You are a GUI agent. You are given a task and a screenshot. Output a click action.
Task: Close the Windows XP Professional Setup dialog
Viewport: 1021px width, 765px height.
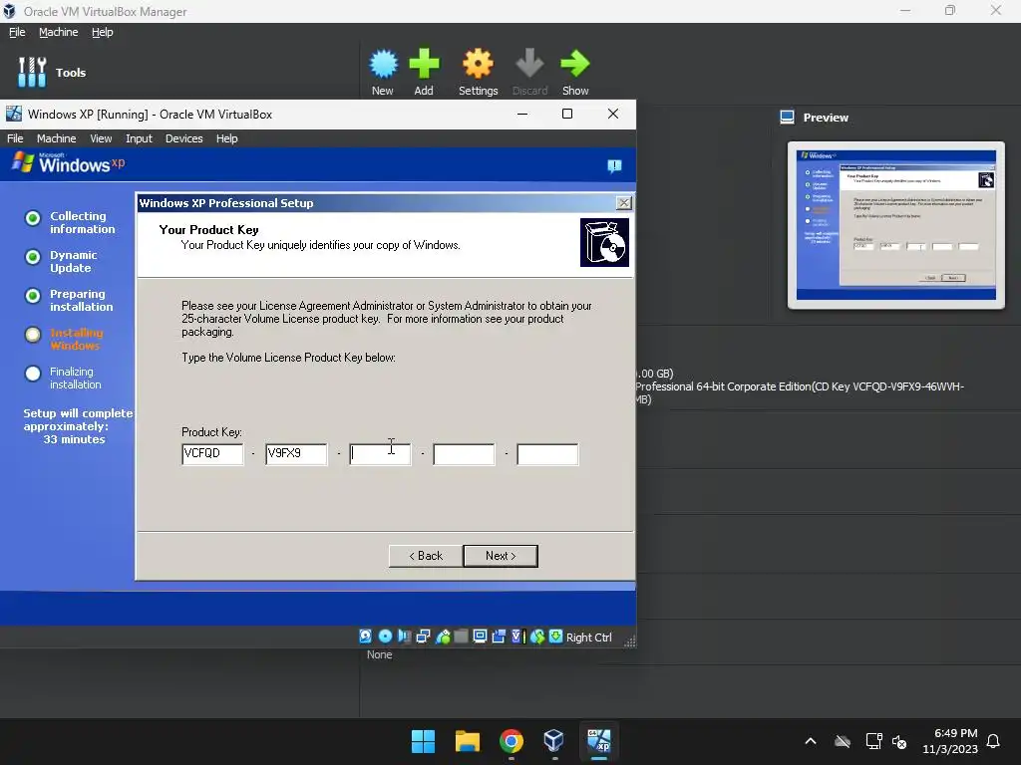[623, 203]
